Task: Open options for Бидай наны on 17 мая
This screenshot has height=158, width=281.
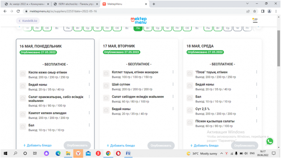Action: point(173,109)
